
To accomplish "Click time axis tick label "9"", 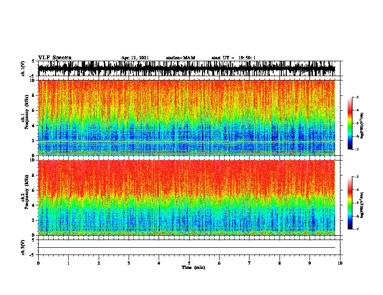I will coord(309,263).
